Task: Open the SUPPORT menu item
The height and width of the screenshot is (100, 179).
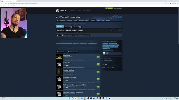Action: pos(88,11)
